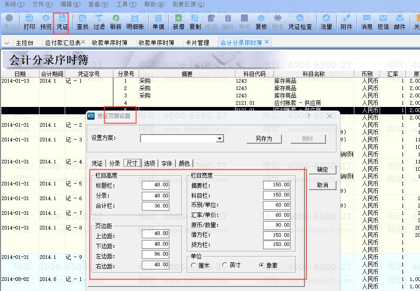420x291 pixels.
Task: Switch to the 颜色 (Color) tab
Action: click(184, 163)
